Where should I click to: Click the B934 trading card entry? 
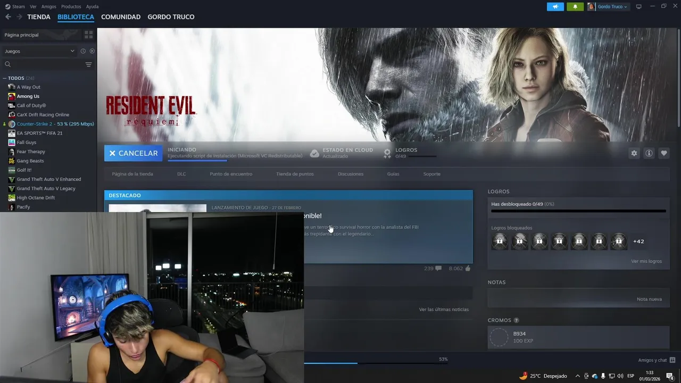578,337
